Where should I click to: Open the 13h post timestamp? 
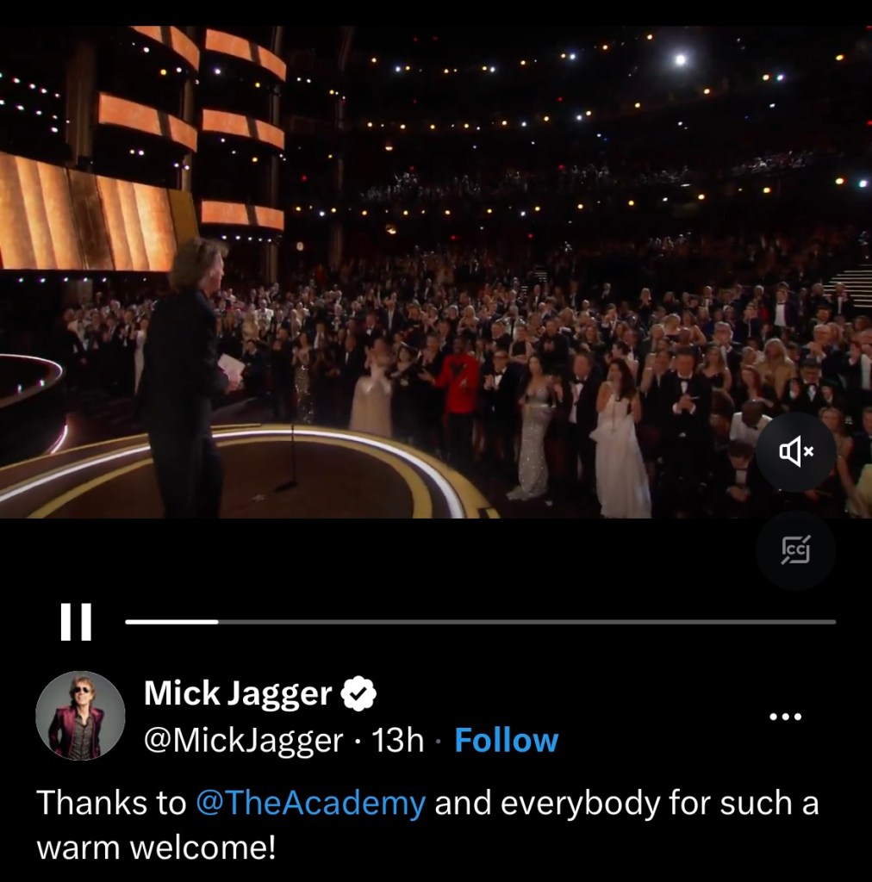398,740
